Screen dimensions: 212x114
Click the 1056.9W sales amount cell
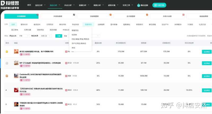tap(144, 76)
